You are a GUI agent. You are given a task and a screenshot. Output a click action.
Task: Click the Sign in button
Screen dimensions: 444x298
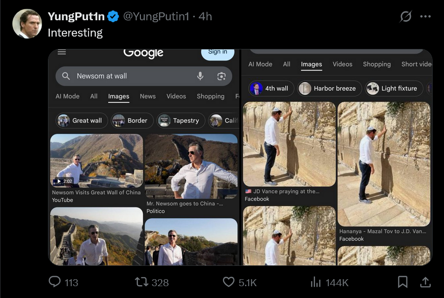[218, 52]
